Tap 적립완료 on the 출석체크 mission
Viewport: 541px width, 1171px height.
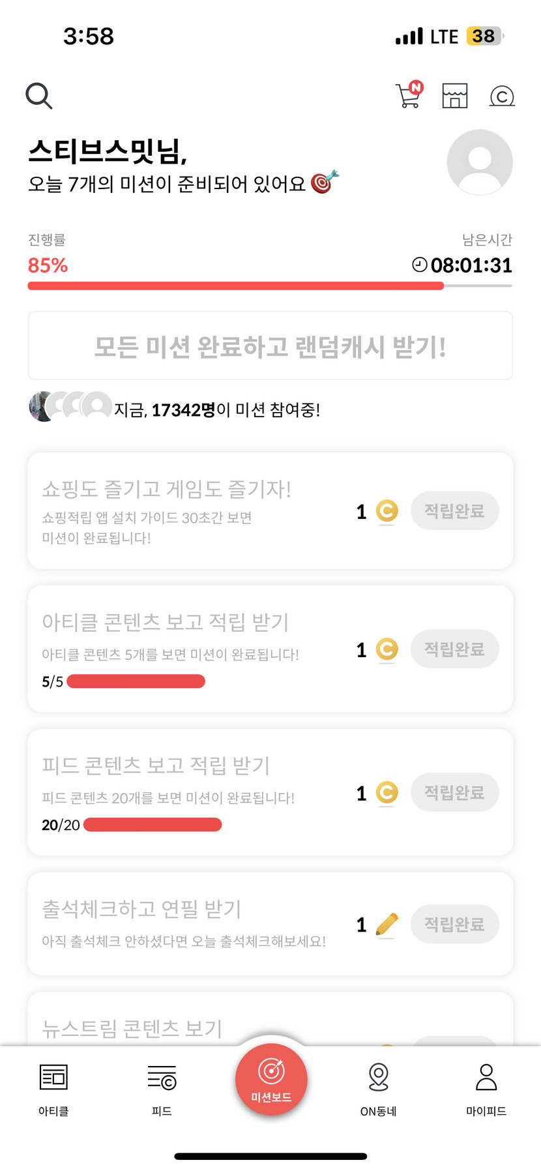454,925
